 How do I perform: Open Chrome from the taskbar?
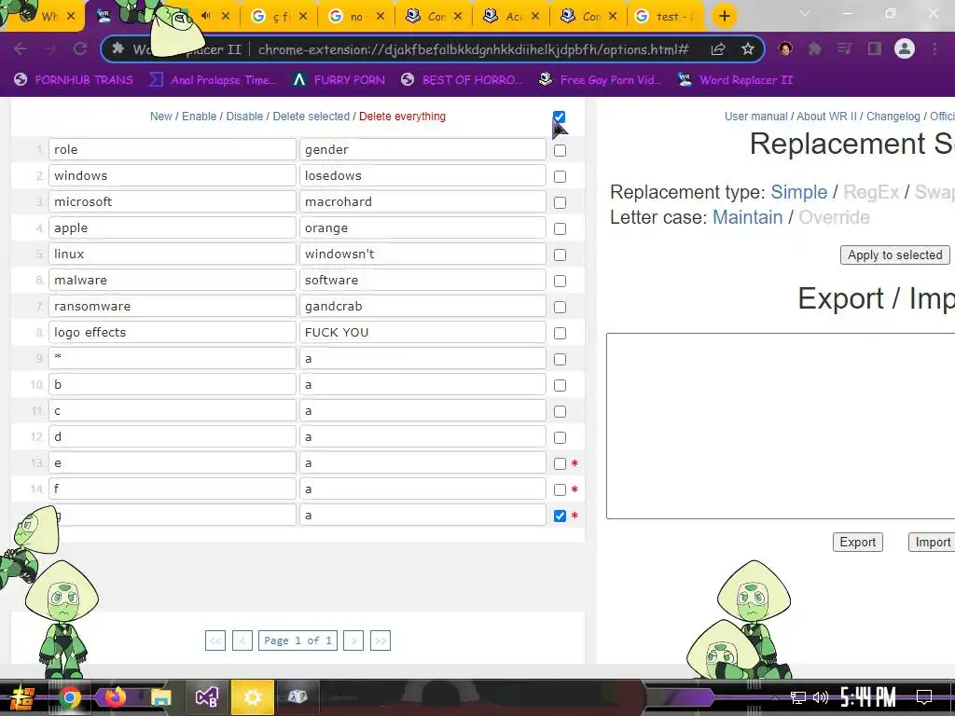[69, 697]
